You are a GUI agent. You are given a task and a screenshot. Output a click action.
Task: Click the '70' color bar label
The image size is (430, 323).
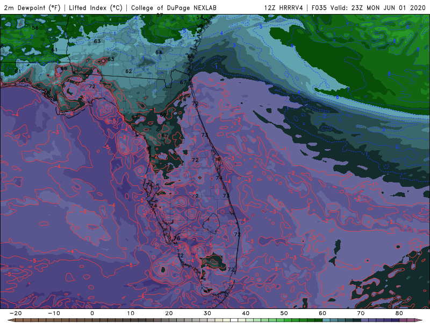tap(361, 313)
